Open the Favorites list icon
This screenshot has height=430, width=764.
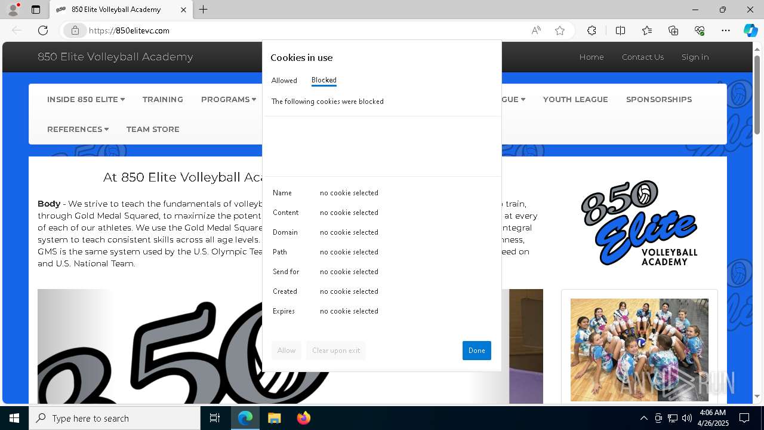(647, 30)
